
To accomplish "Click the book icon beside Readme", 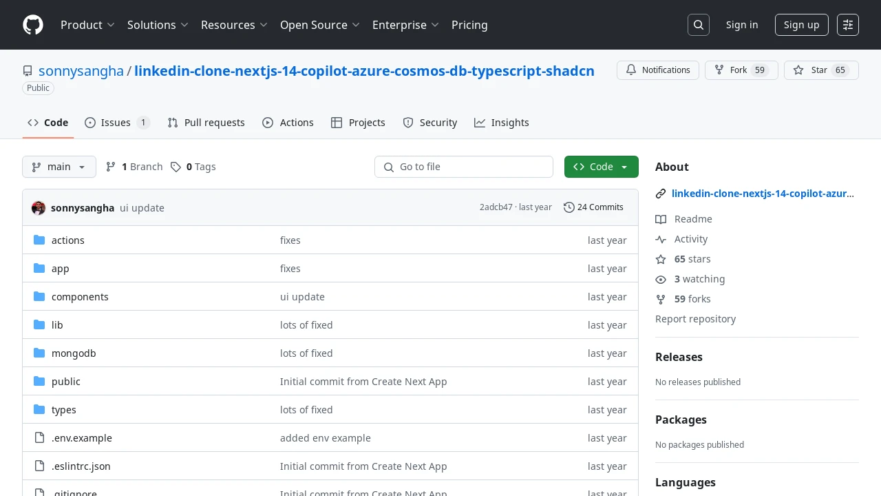I will [x=661, y=219].
